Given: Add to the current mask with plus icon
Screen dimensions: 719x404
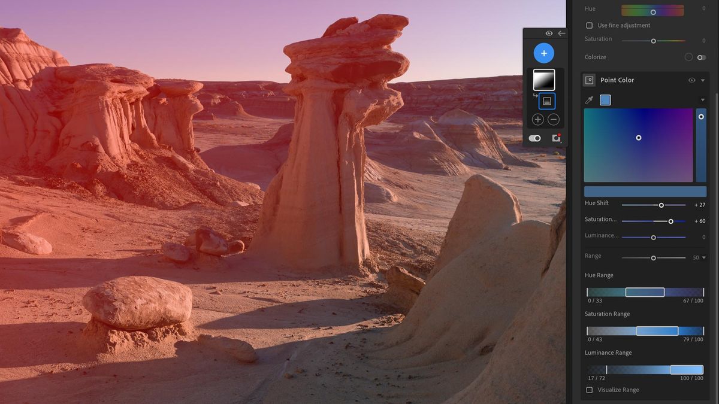Looking at the screenshot, I should click(537, 119).
